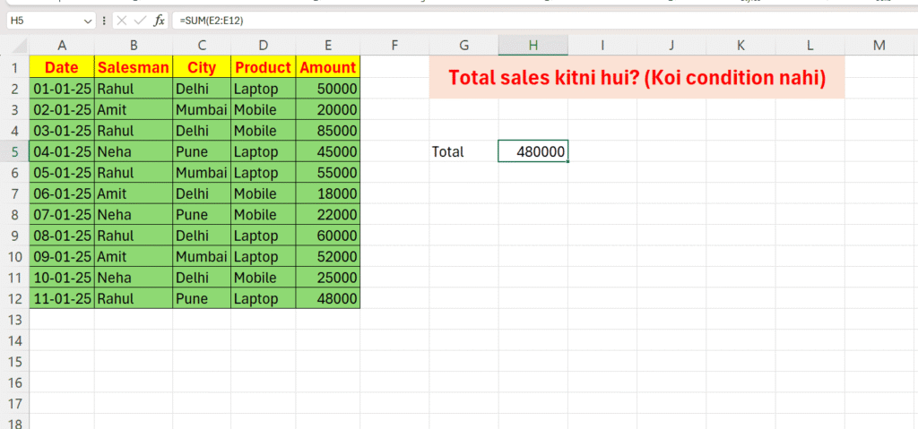Viewport: 918px width, 429px height.
Task: Select column H header
Action: [x=533, y=46]
